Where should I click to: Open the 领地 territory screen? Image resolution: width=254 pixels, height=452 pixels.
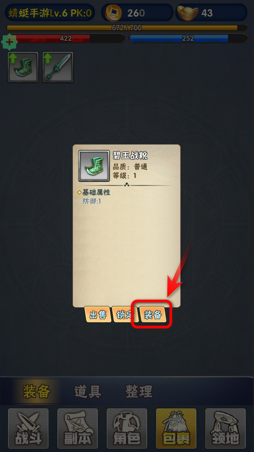[225, 428]
